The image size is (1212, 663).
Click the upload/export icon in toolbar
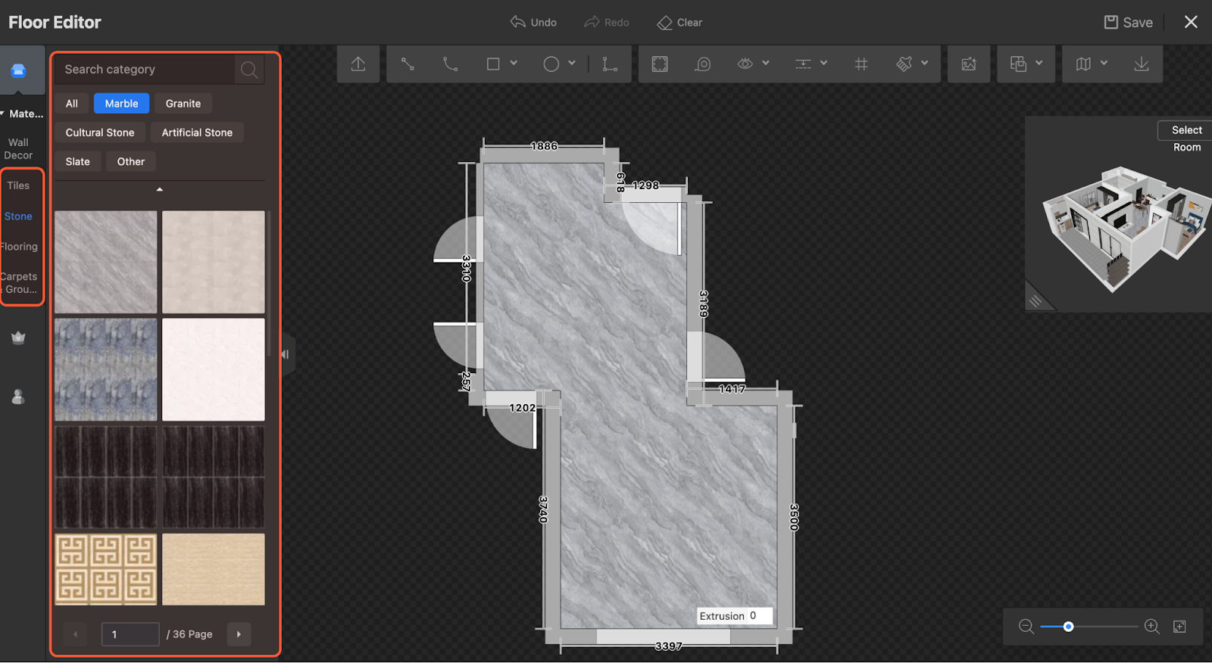point(358,64)
